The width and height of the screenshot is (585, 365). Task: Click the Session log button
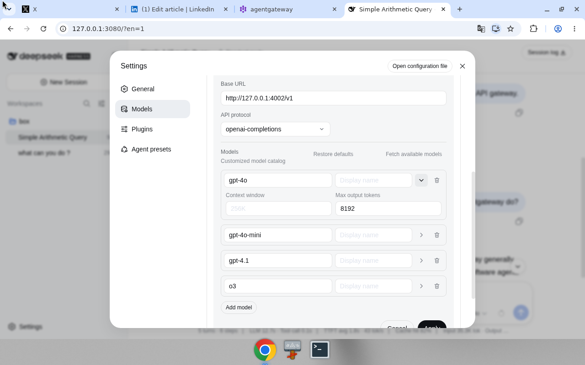547,52
